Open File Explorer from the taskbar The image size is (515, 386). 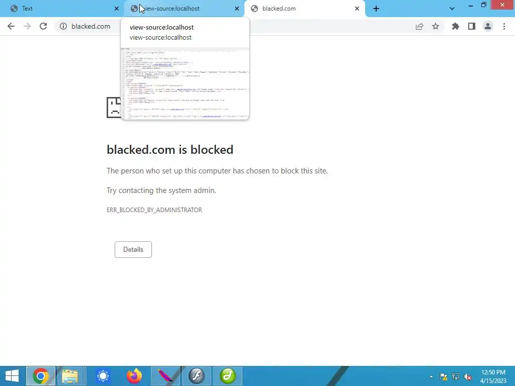[x=69, y=376]
